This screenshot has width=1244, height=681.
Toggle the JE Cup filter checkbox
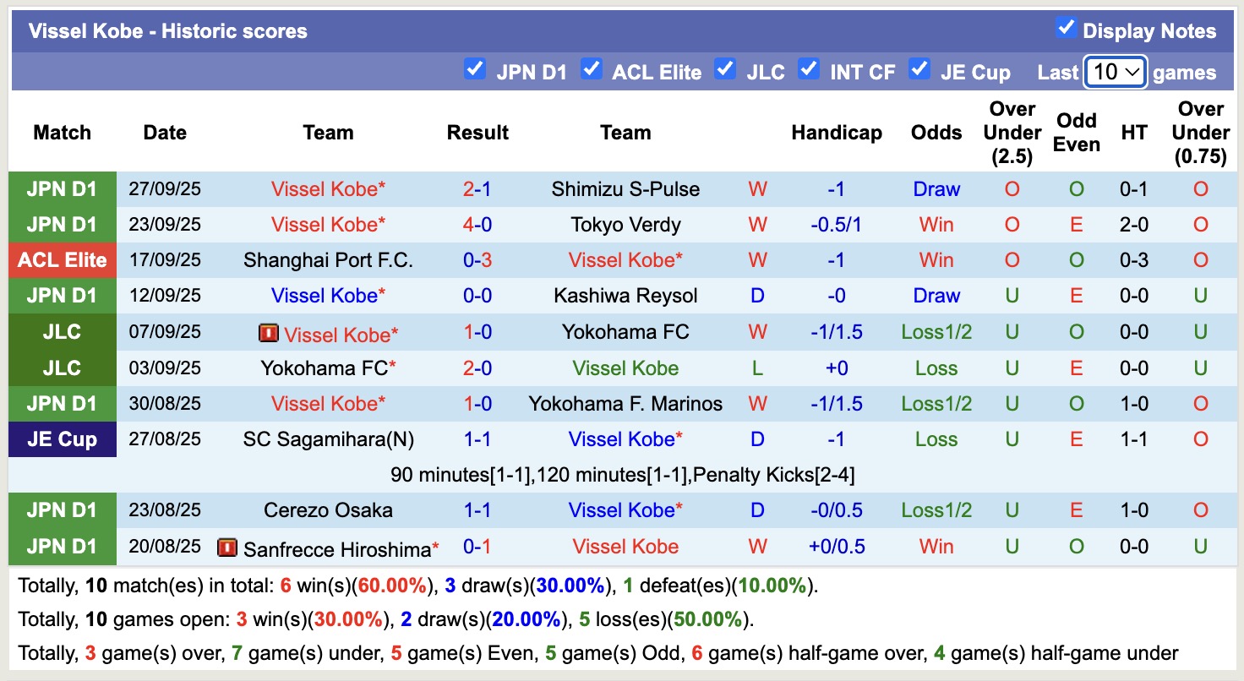click(918, 71)
